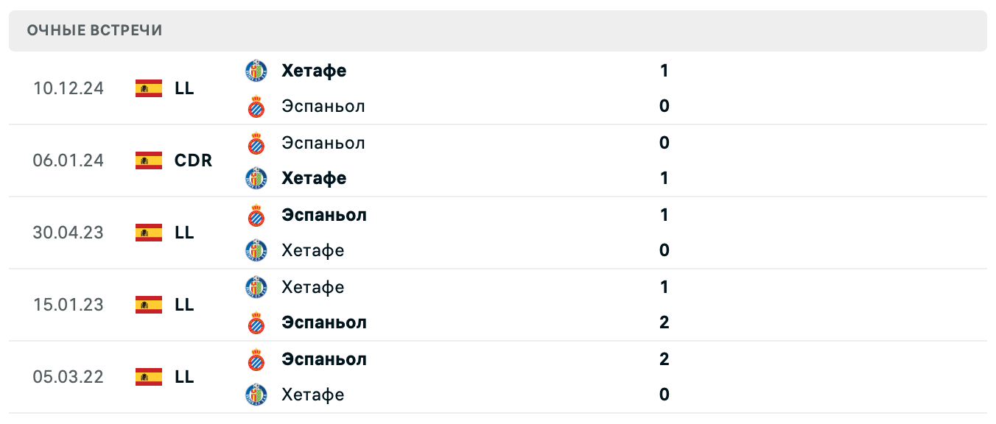Viewport: 996px width, 424px height.
Task: Open the bold Эспаньол link on 30.04.23
Action: point(324,215)
